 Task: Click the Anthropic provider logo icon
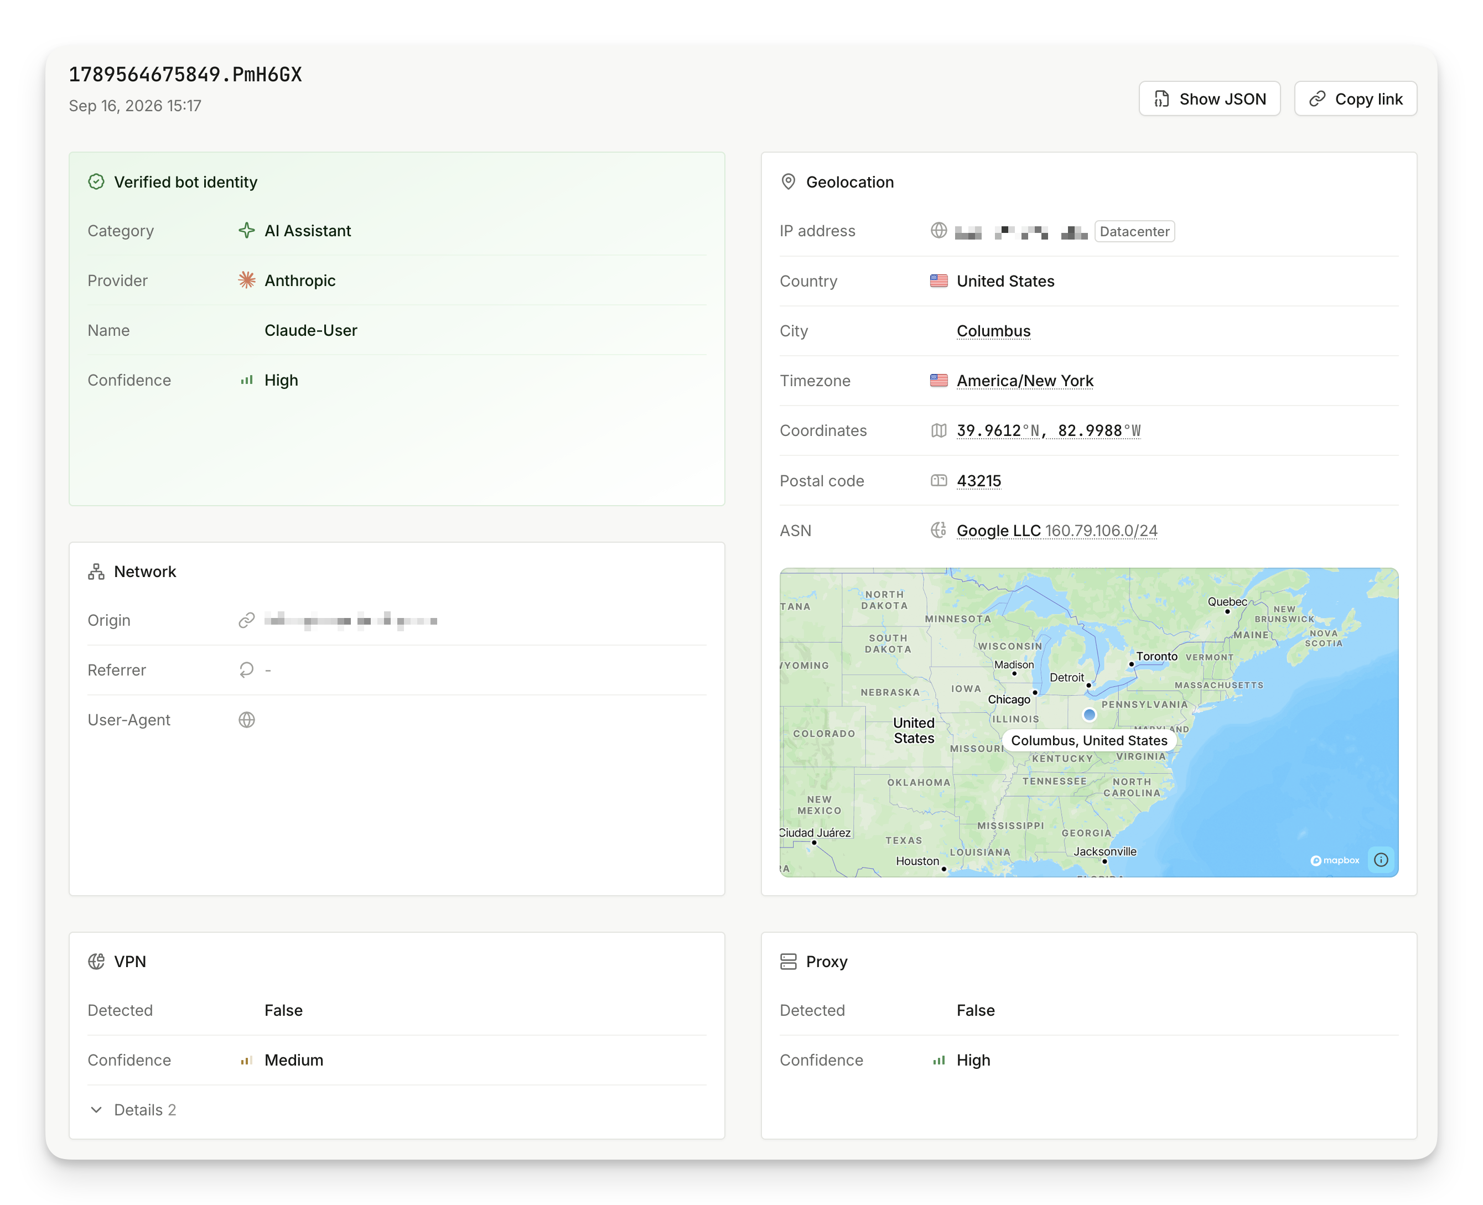(x=246, y=281)
